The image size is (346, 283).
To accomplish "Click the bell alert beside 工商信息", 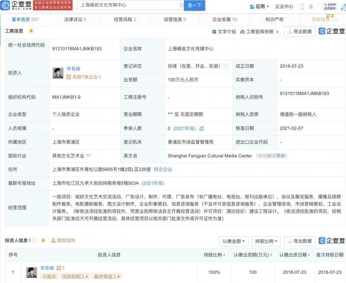I will coord(31,31).
